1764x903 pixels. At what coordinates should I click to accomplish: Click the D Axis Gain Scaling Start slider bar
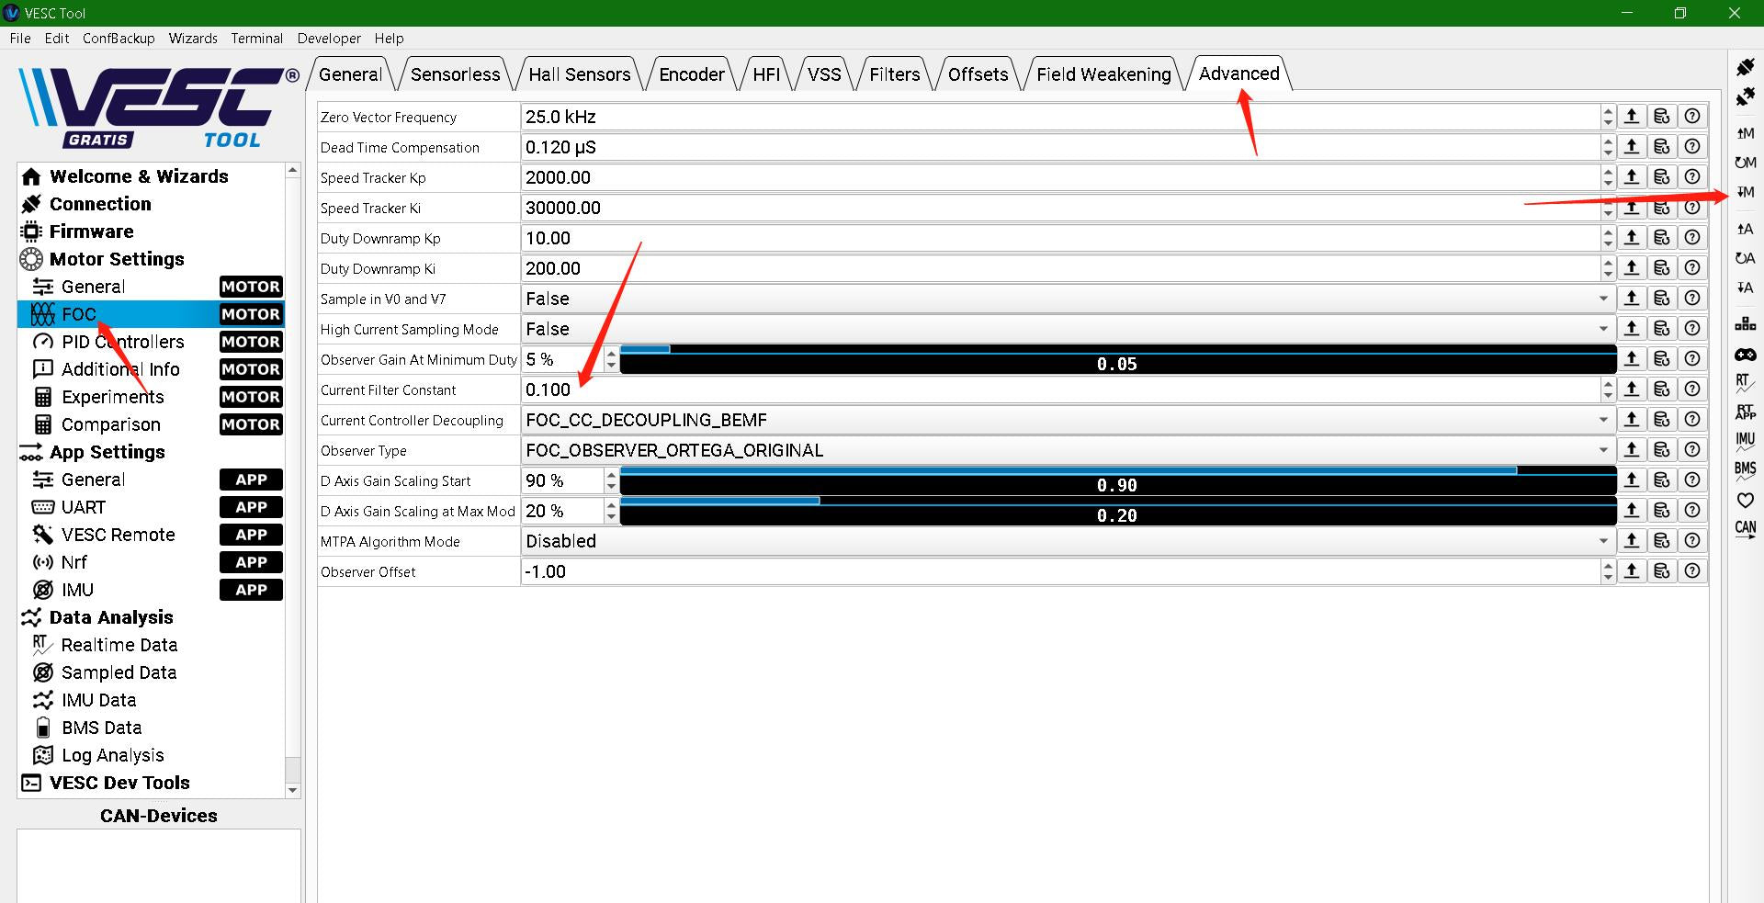point(1116,481)
